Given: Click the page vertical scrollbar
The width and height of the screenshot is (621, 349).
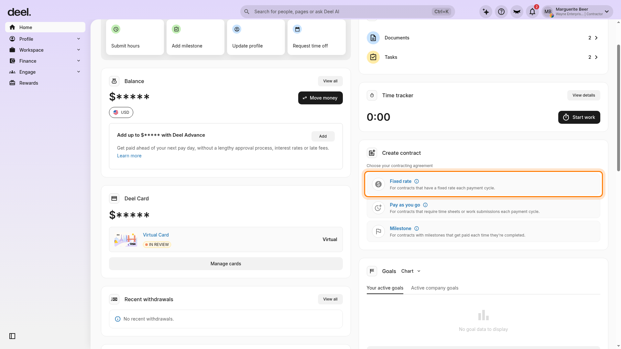Looking at the screenshot, I should (x=618, y=108).
